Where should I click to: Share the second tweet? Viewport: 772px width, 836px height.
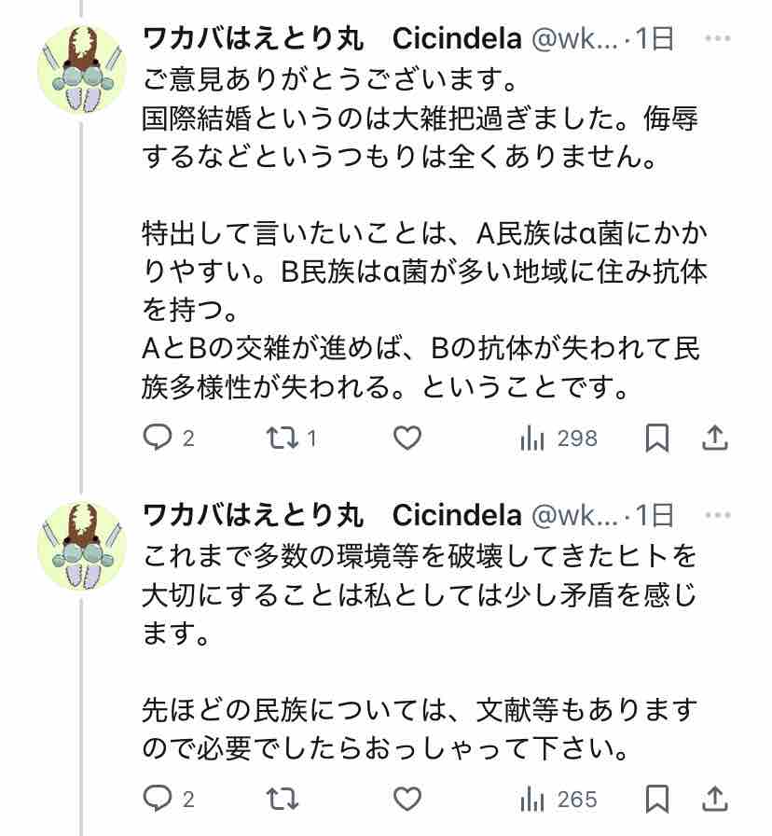point(714,799)
